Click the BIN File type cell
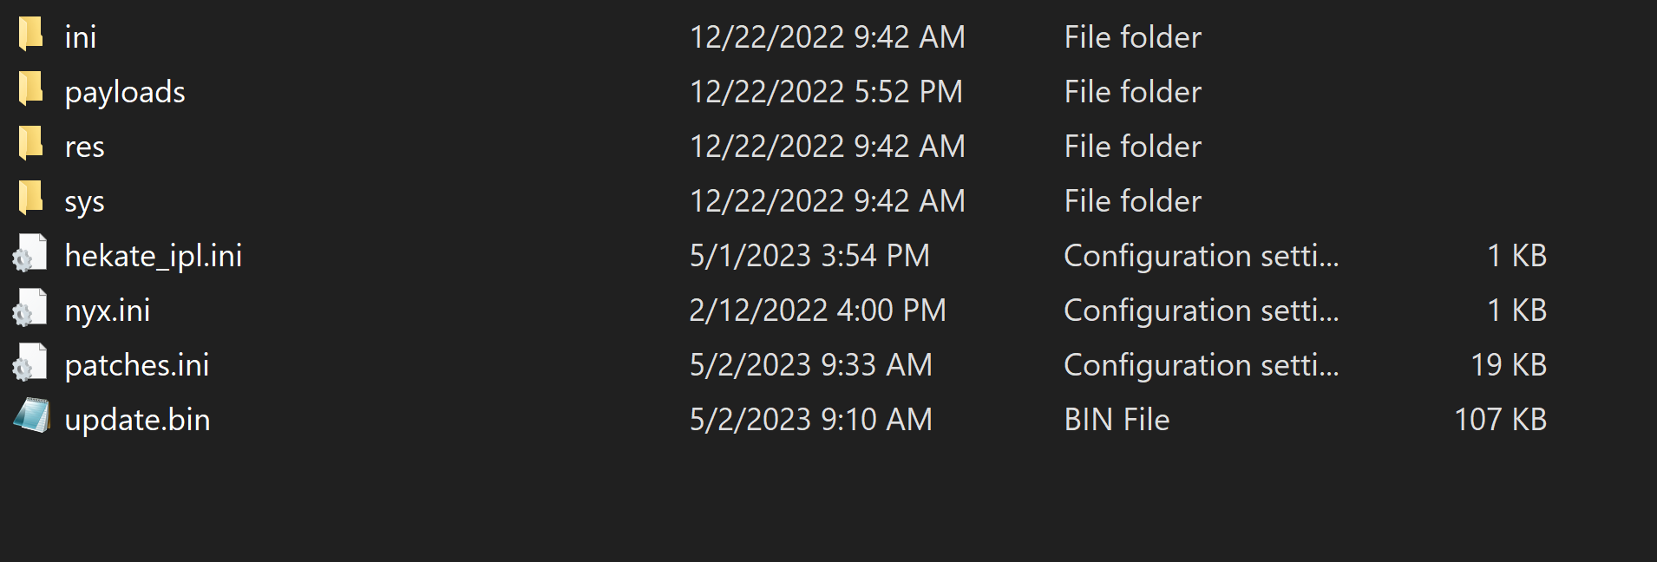The image size is (1657, 562). [1117, 420]
